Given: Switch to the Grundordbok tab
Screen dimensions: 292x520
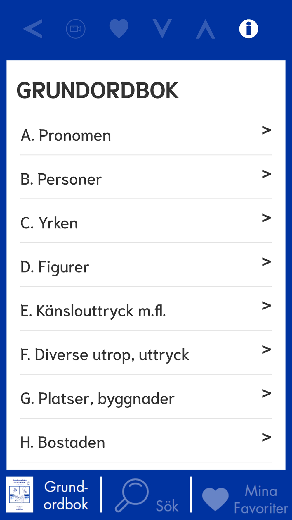Looking at the screenshot, I should pos(66,495).
